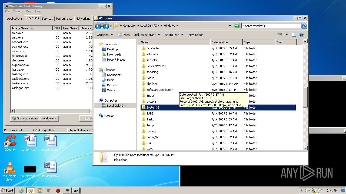Sort by Date modified column
Screen dimensions: 346x194
(x=226, y=42)
